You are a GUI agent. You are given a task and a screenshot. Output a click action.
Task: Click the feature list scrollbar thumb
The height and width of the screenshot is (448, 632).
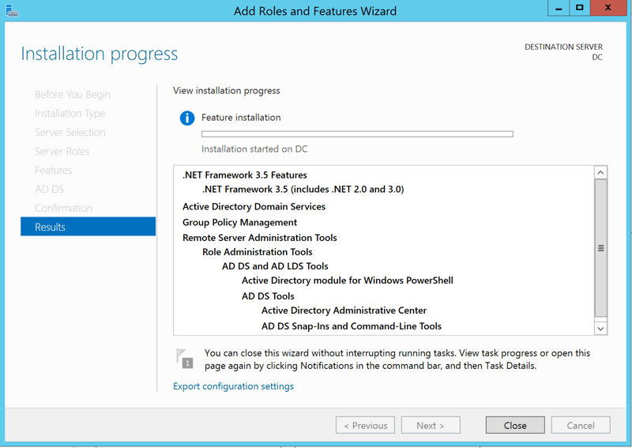(x=600, y=248)
